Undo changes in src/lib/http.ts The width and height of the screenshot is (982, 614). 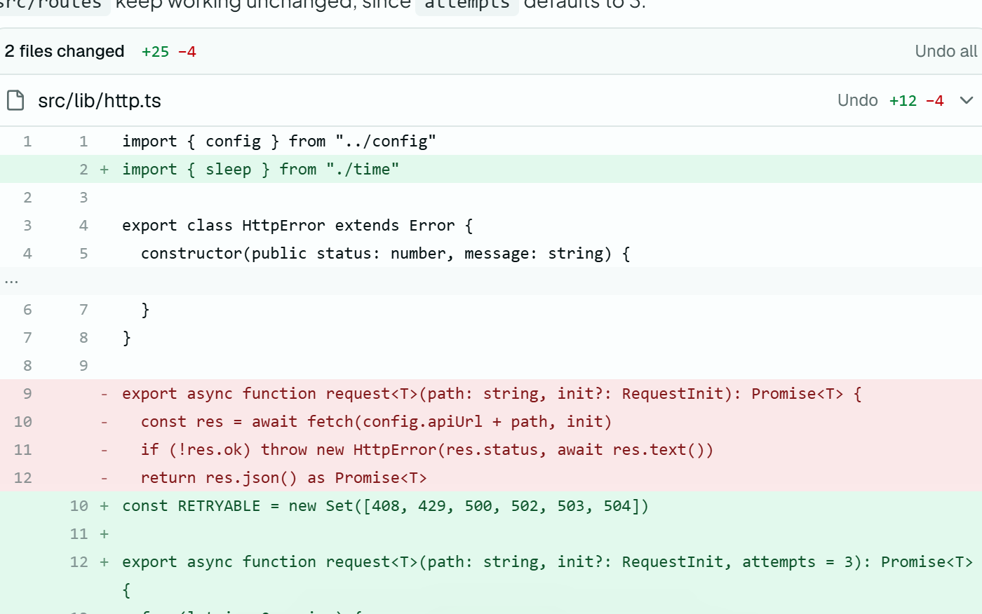click(x=857, y=100)
